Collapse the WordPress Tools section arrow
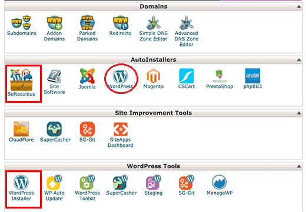 pyautogui.click(x=299, y=166)
